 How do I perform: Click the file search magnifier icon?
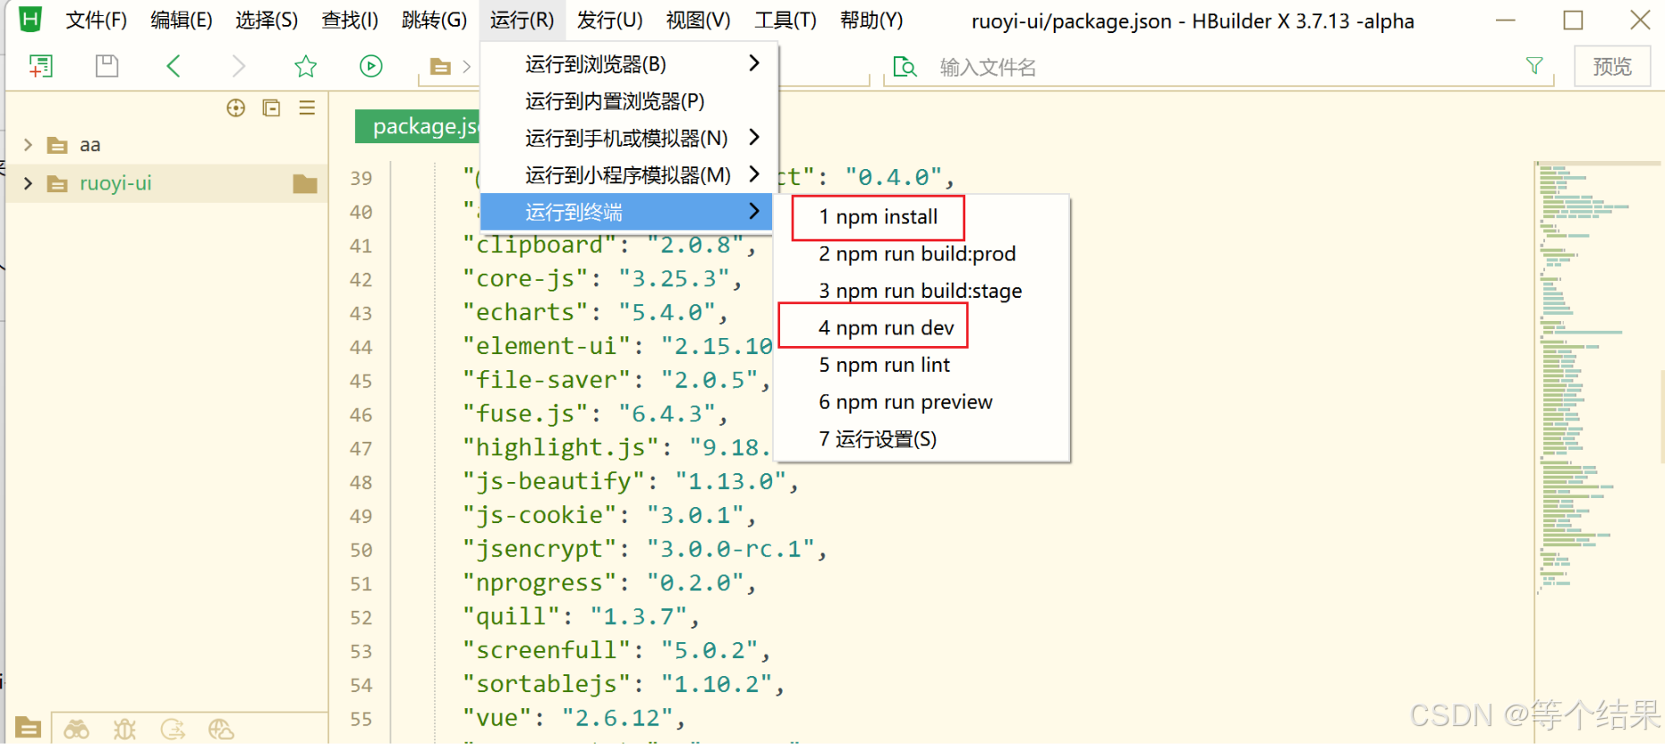(905, 67)
